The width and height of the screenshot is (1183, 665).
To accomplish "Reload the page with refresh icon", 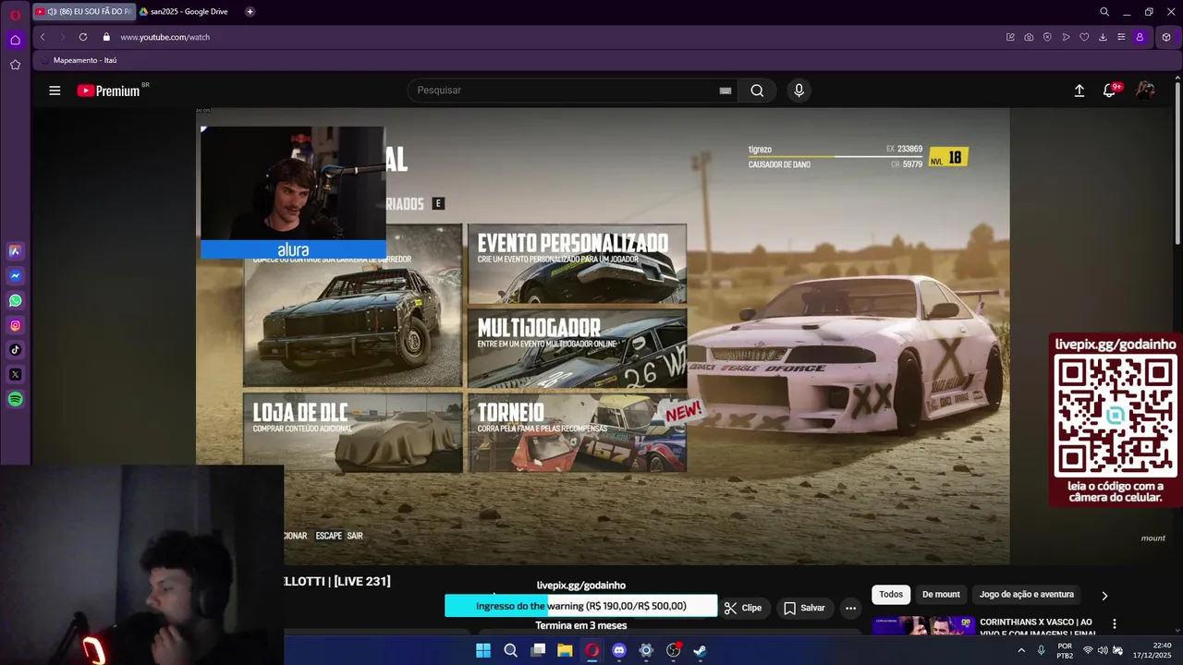I will click(83, 37).
